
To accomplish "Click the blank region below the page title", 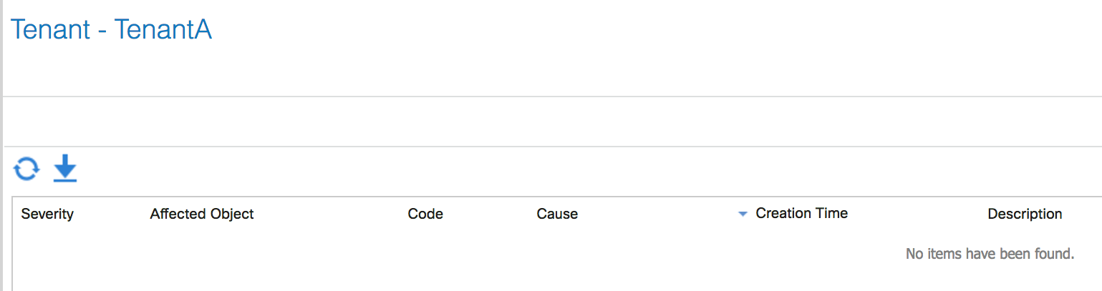I will pyautogui.click(x=551, y=71).
